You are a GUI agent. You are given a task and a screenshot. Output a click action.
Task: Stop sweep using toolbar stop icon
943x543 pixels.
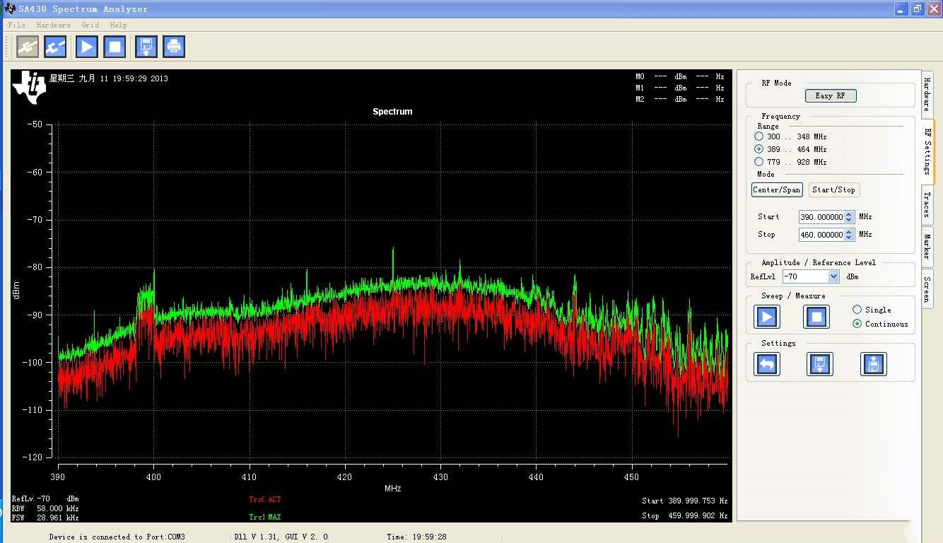[x=115, y=47]
